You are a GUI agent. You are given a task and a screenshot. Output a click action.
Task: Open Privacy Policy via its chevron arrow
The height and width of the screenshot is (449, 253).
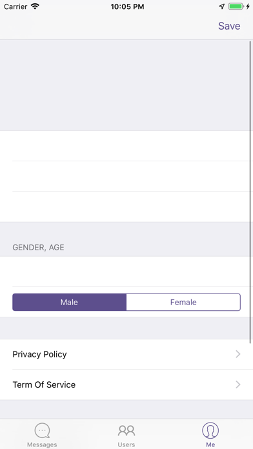tap(238, 354)
